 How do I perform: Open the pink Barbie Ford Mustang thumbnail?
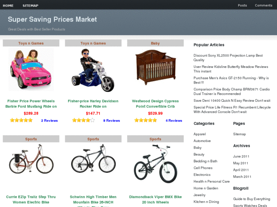tap(31, 70)
